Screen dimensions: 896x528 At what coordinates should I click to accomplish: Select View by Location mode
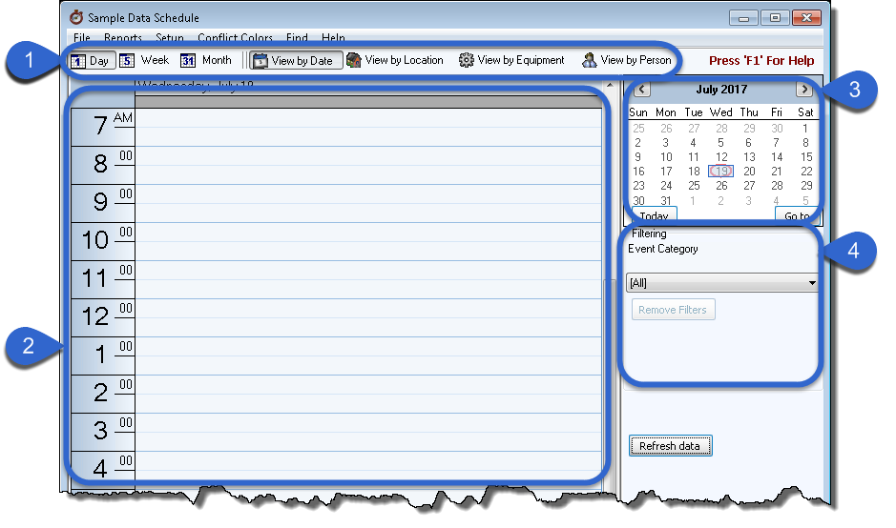(395, 60)
